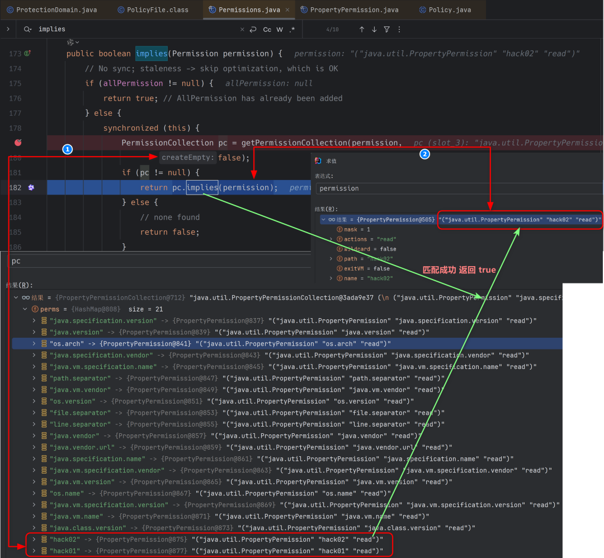Toggle whole Words (W) search option
The width and height of the screenshot is (604, 558).
pyautogui.click(x=280, y=30)
